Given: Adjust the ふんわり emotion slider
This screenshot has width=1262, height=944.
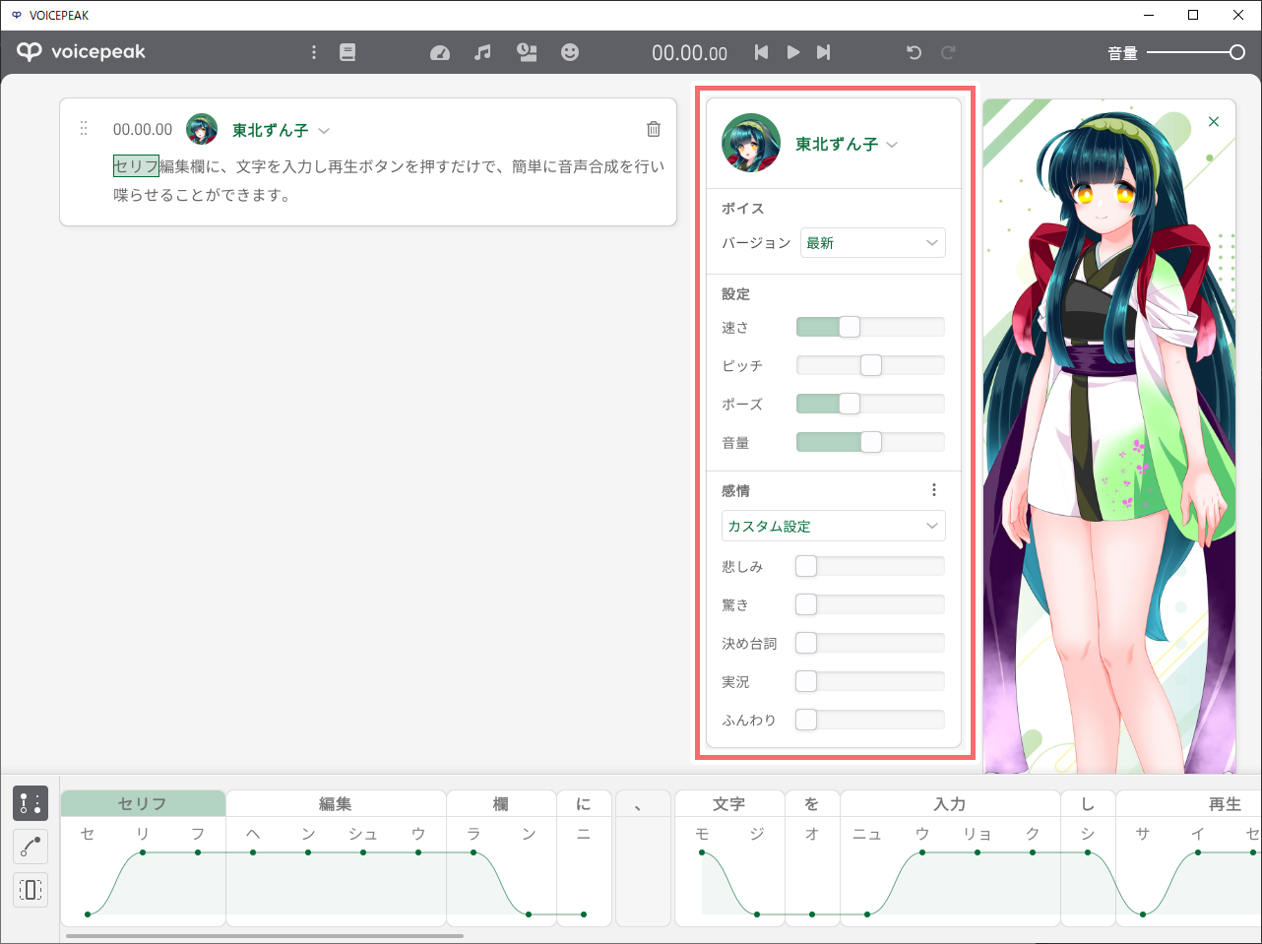Looking at the screenshot, I should click(x=870, y=720).
